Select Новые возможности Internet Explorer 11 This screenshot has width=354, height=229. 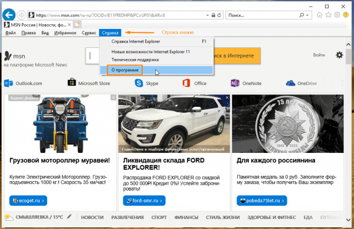coord(157,52)
